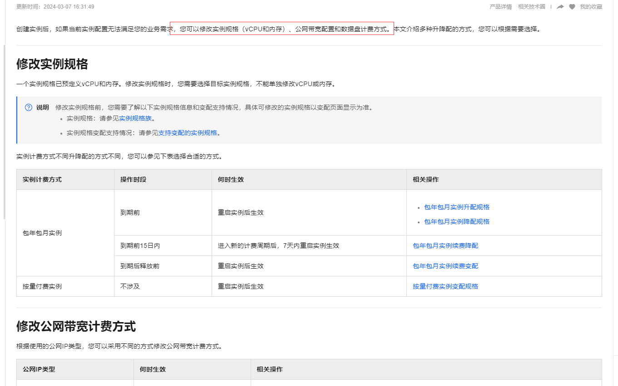618x386 pixels.
Task: Click the question mark note icon
Action: 29,107
